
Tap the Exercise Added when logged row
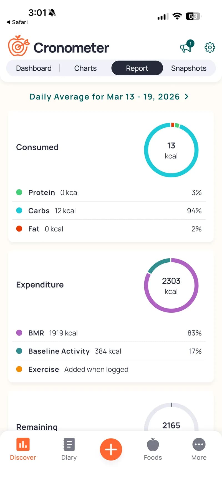pyautogui.click(x=109, y=369)
